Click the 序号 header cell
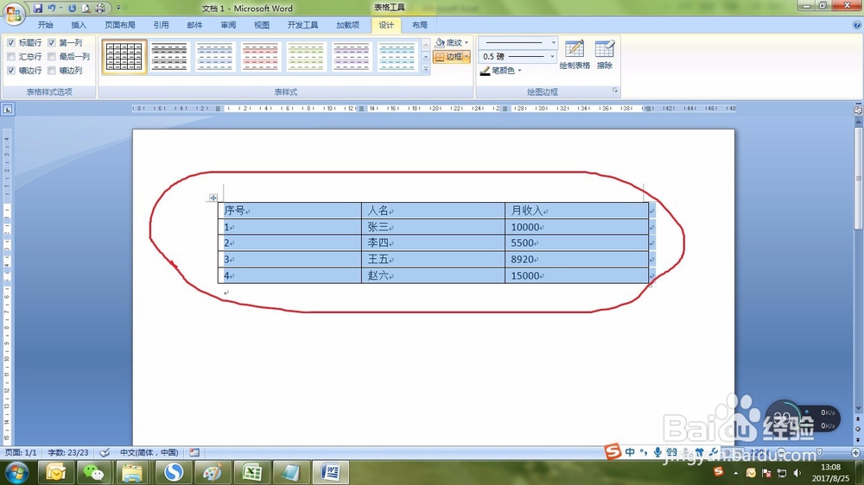The width and height of the screenshot is (864, 485). (x=289, y=211)
